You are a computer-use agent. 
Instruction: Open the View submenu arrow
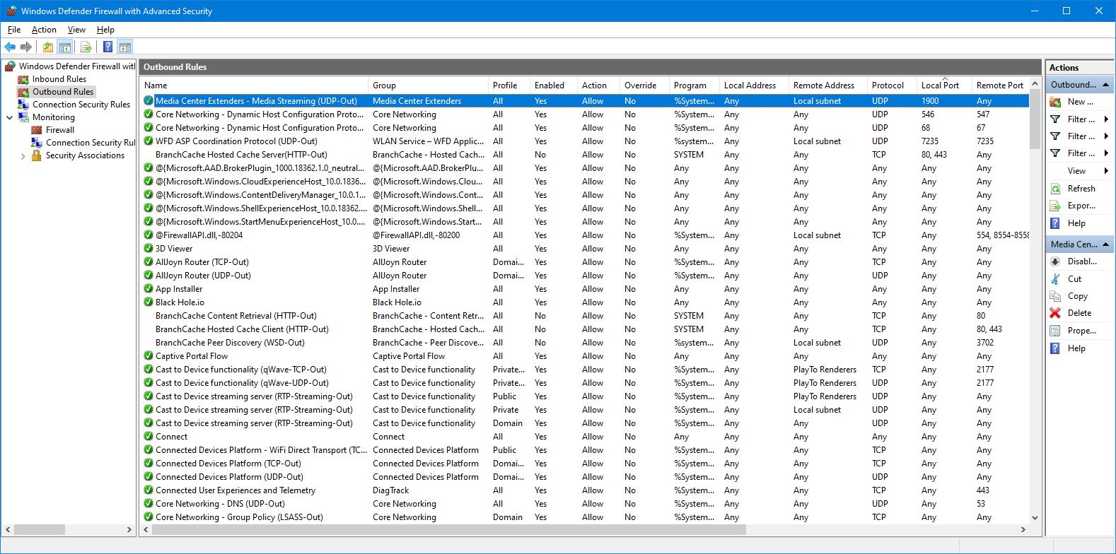(x=1106, y=171)
